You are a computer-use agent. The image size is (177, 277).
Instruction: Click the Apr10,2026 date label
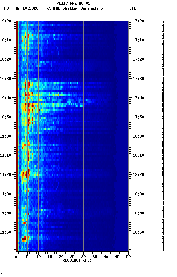click(27, 8)
